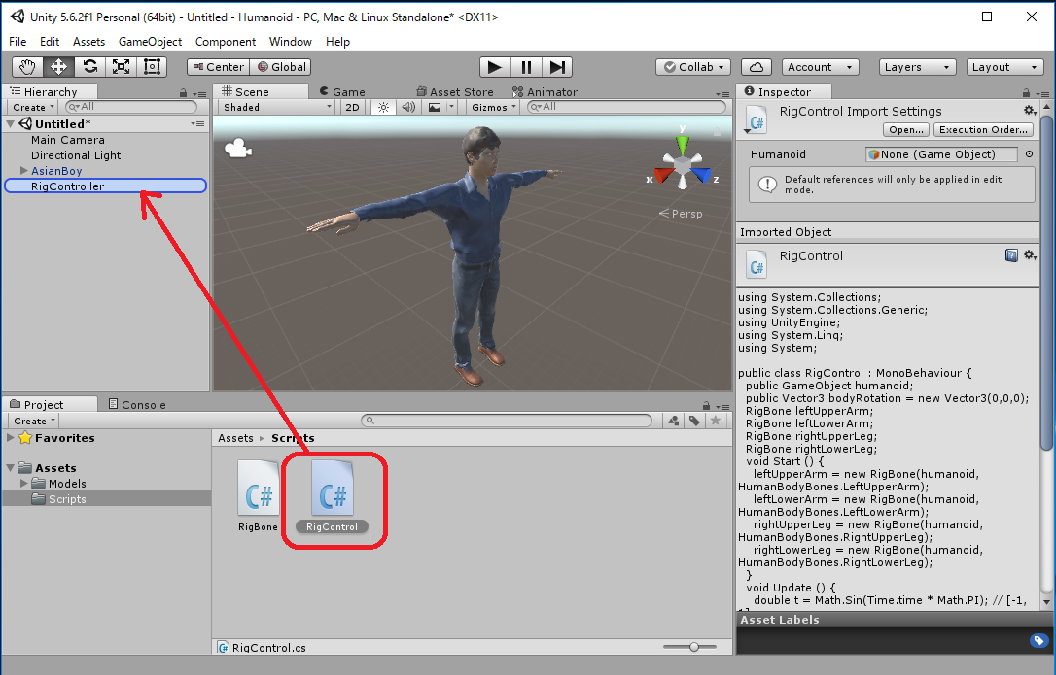Toggle scene lighting sun icon

point(383,107)
